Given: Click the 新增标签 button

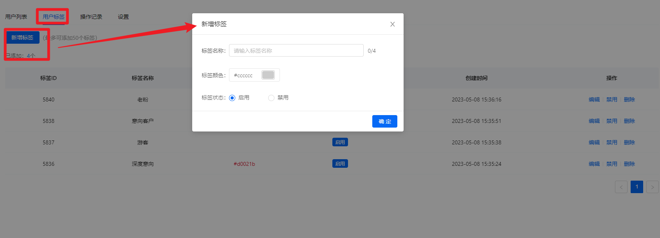Looking at the screenshot, I should click(23, 37).
